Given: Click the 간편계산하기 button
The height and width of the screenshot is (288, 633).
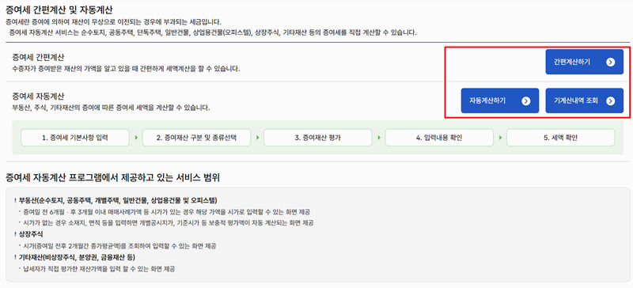Looking at the screenshot, I should tap(584, 62).
